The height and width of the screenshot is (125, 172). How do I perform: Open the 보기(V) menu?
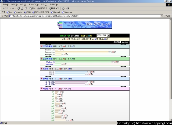(x=23, y=5)
